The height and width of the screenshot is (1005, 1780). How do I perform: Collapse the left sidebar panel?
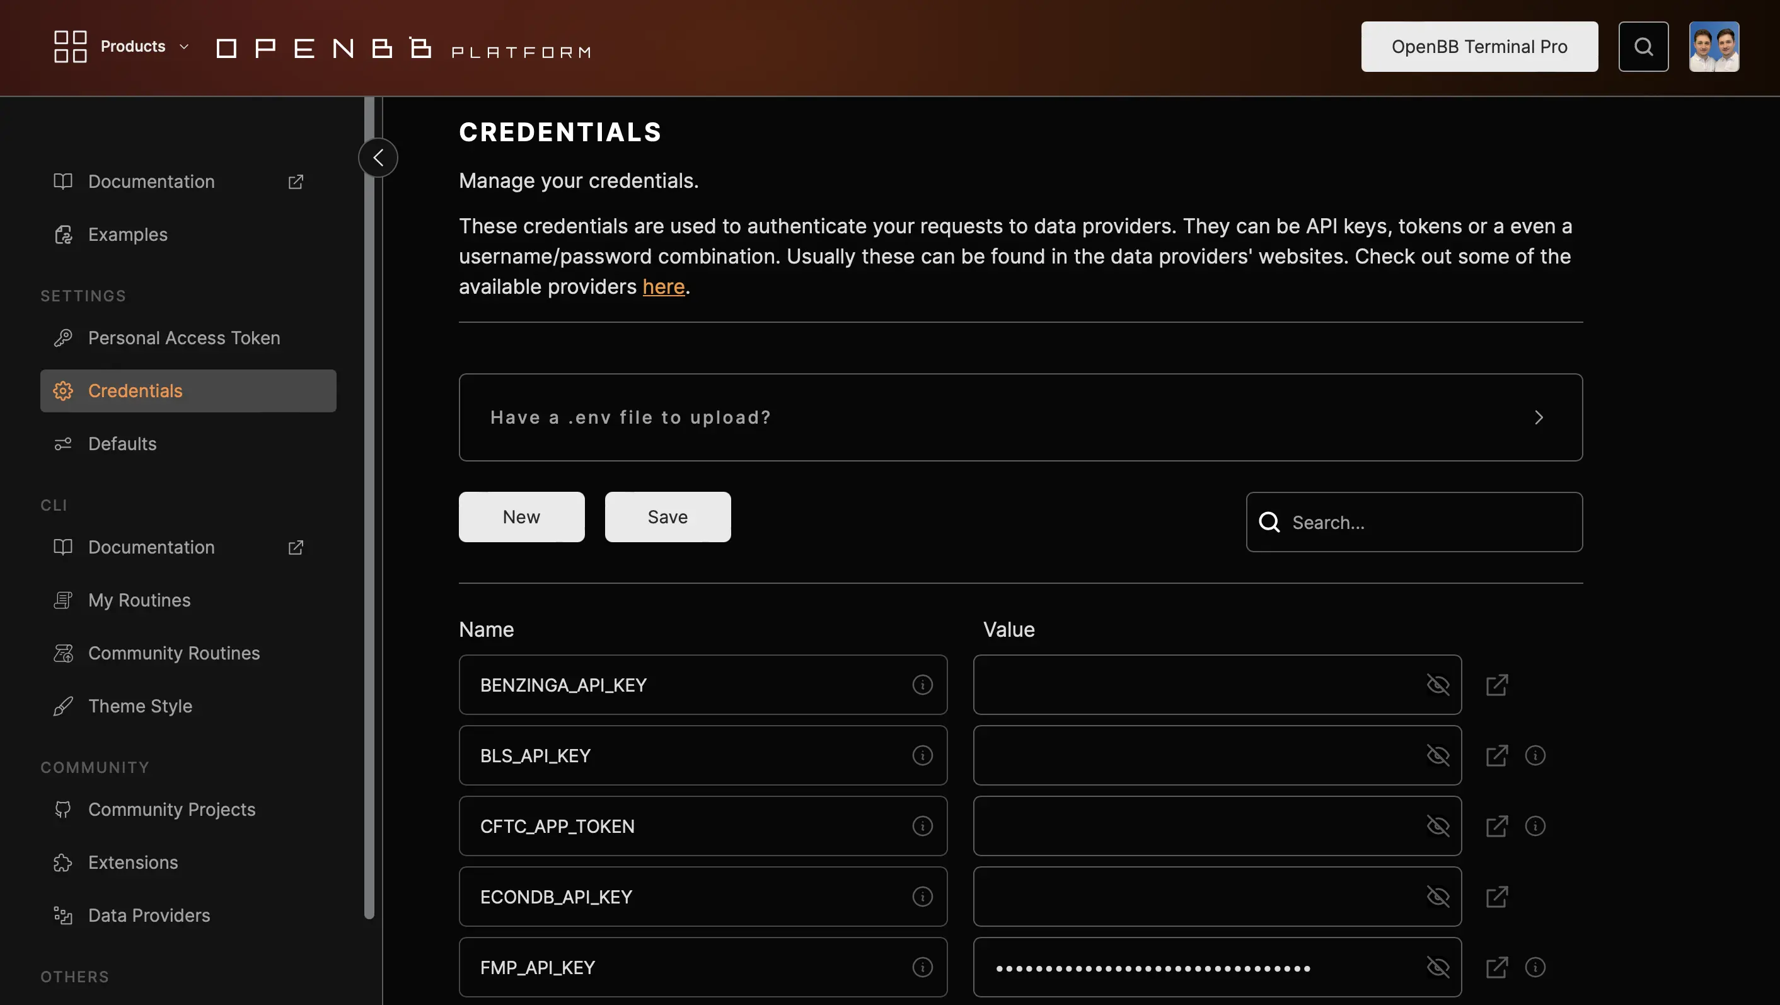pos(378,156)
